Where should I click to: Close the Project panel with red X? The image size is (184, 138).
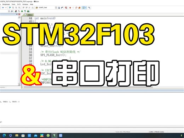coord(19,14)
